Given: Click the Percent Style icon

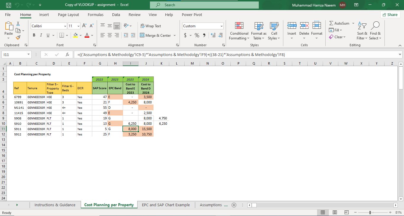Looking at the screenshot, I should point(197,35).
